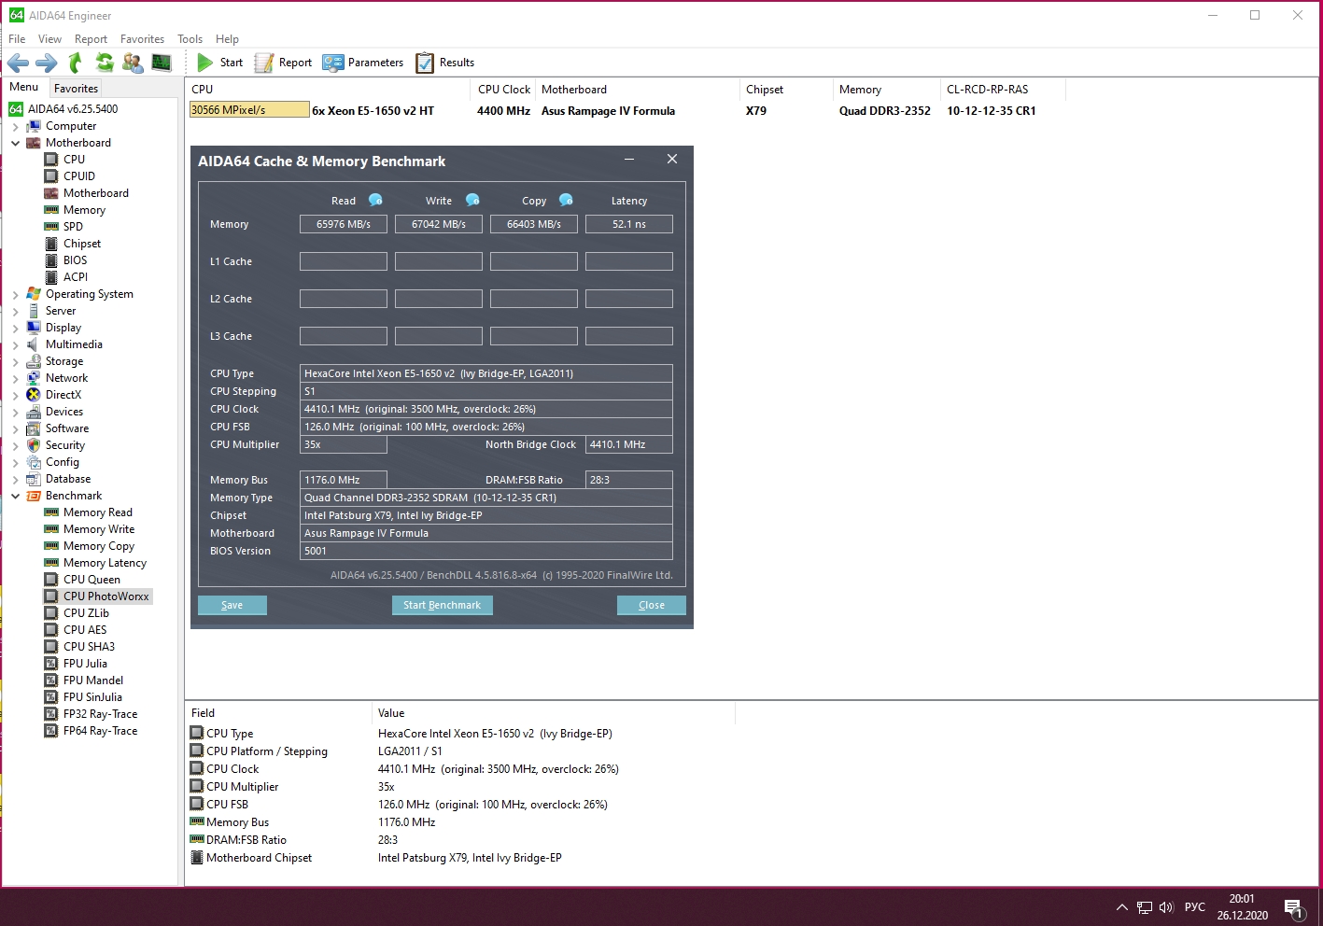Open the green graph monitor icon
1323x926 pixels.
click(162, 63)
